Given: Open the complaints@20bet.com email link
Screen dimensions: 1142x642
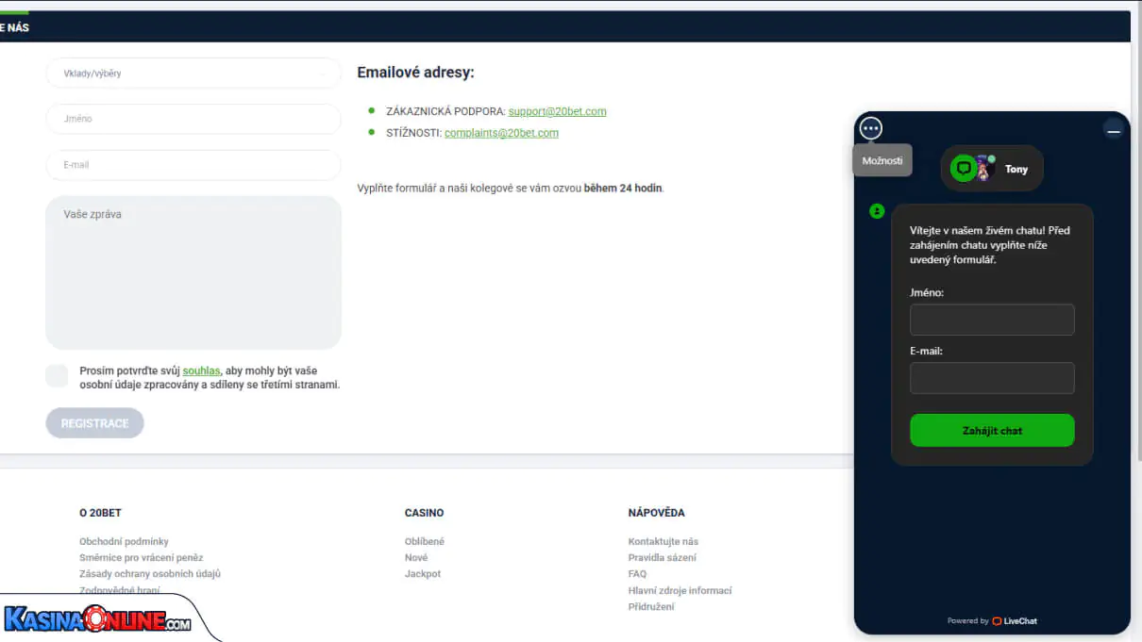Looking at the screenshot, I should pos(501,133).
